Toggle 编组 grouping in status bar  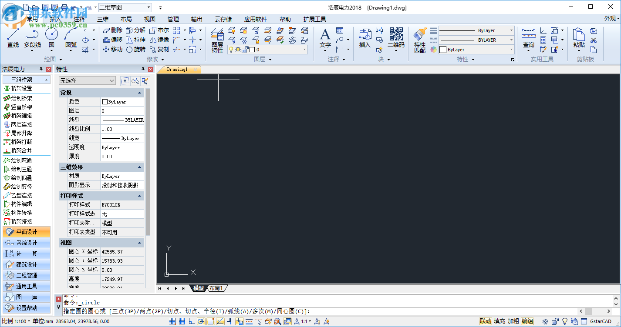point(527,321)
